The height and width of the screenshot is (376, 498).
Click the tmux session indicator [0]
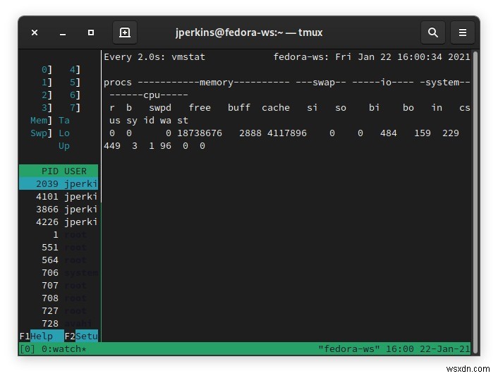(x=28, y=349)
